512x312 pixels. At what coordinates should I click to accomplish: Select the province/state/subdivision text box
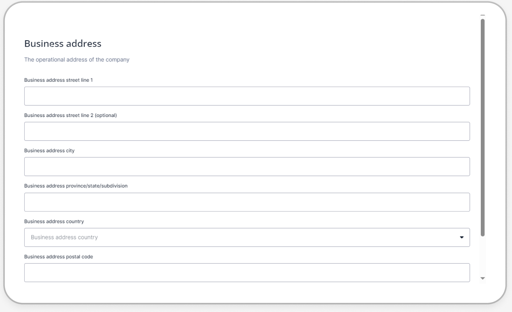247,202
